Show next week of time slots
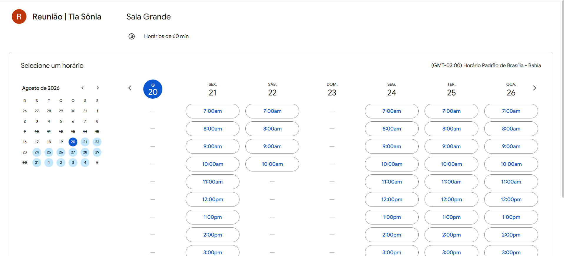The width and height of the screenshot is (564, 256). point(535,88)
